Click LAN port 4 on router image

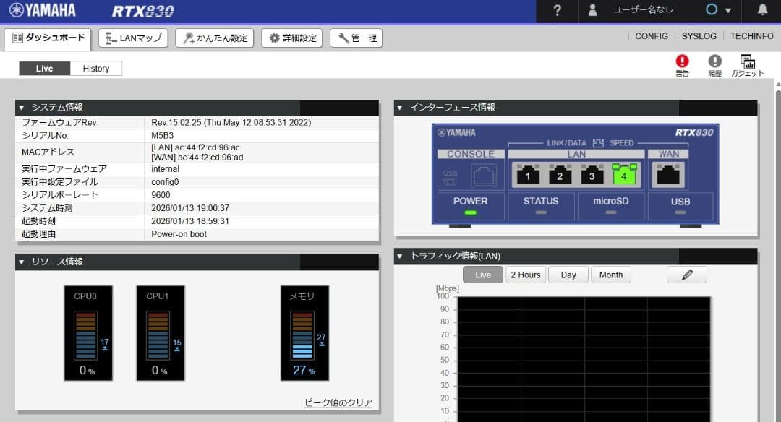coord(623,174)
